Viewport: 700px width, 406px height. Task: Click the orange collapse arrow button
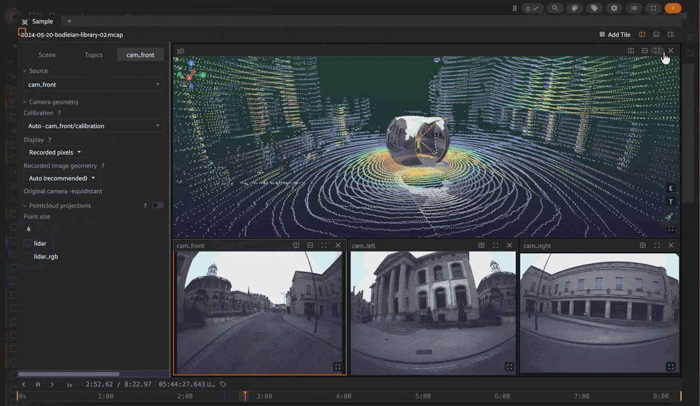[x=673, y=8]
